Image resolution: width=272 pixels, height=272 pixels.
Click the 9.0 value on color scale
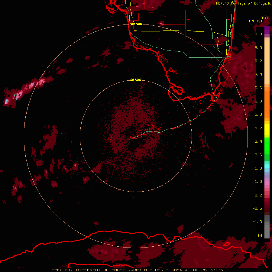tap(258, 47)
